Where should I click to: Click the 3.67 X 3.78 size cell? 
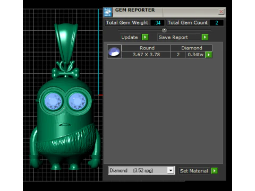coord(146,55)
